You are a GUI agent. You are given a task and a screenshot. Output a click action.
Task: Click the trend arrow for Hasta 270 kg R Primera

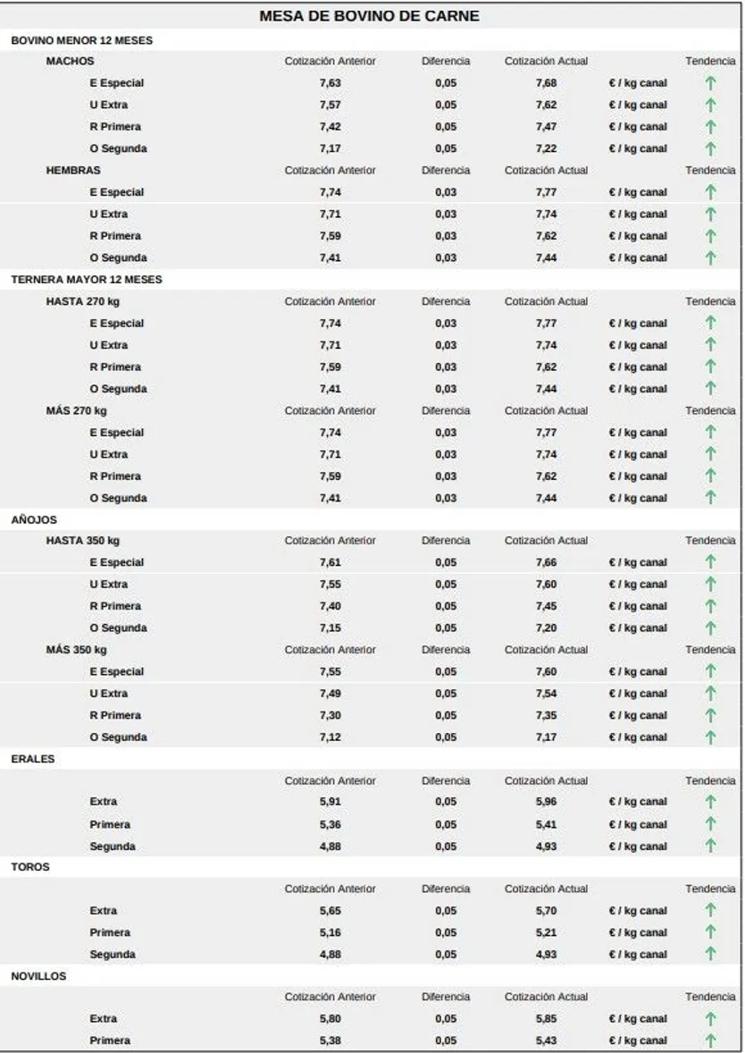tap(710, 366)
